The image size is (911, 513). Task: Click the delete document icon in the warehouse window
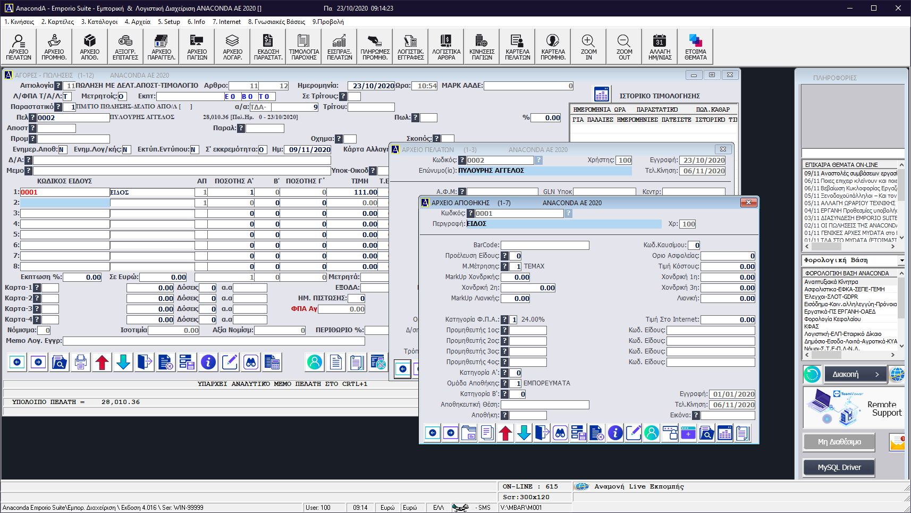(x=597, y=433)
